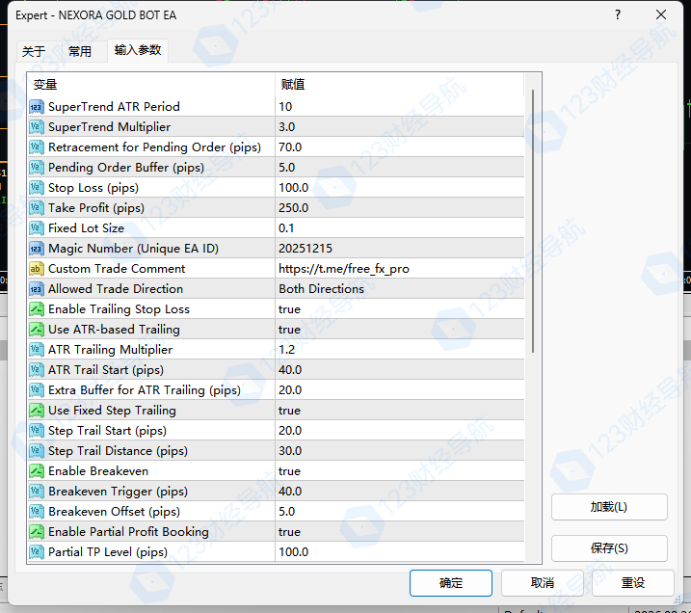This screenshot has width=691, height=613.
Task: Click the Breakeven Offset parameter icon
Action: point(36,512)
